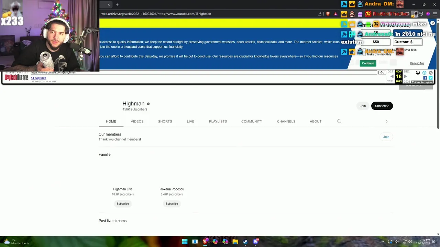Show hidden system tray icons
The width and height of the screenshot is (440, 247).
tap(383, 242)
